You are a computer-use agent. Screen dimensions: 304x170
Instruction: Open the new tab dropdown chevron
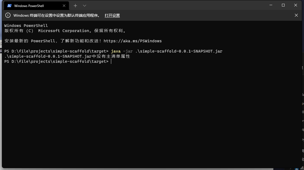click(85, 5)
